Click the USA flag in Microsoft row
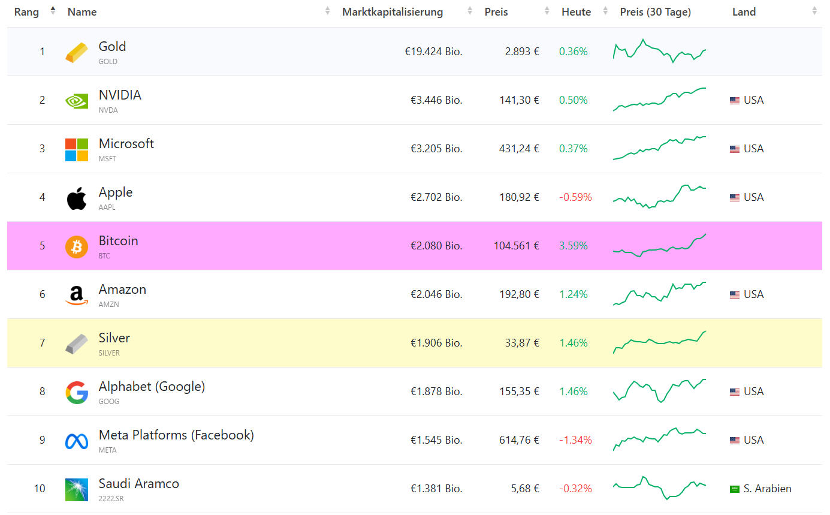The height and width of the screenshot is (515, 830). 735,149
